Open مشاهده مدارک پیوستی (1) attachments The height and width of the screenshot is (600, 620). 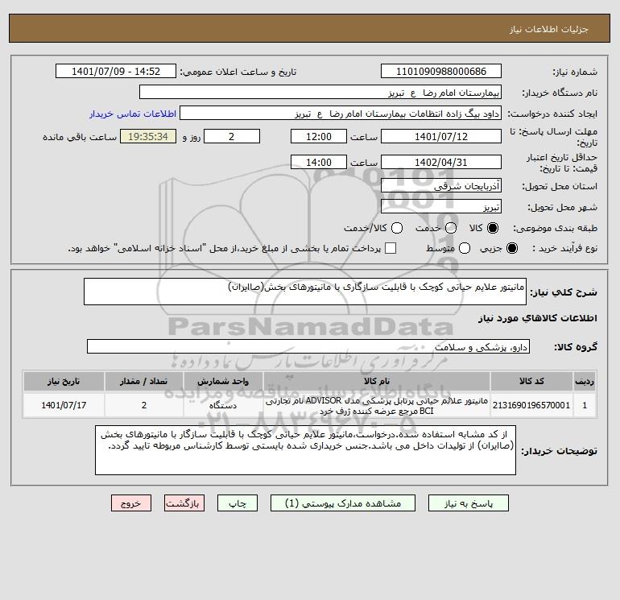[343, 503]
